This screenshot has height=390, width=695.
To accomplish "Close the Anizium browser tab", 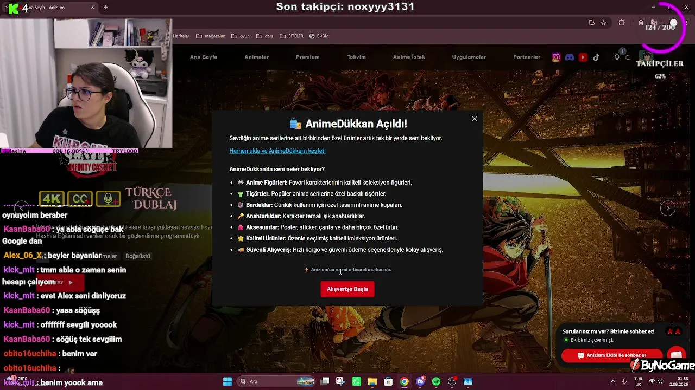I will click(92, 8).
